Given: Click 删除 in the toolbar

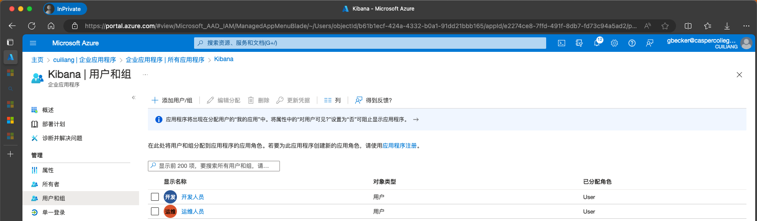Looking at the screenshot, I should coord(258,100).
